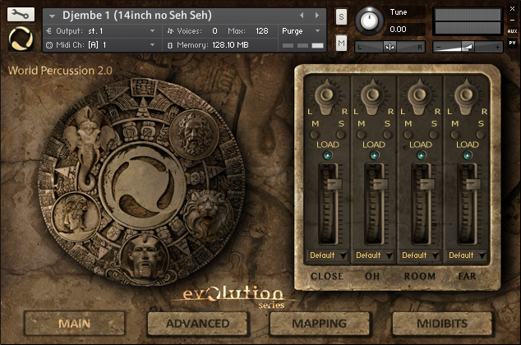The image size is (521, 345).
Task: Turn the OH mic pan knob
Action: click(x=373, y=96)
